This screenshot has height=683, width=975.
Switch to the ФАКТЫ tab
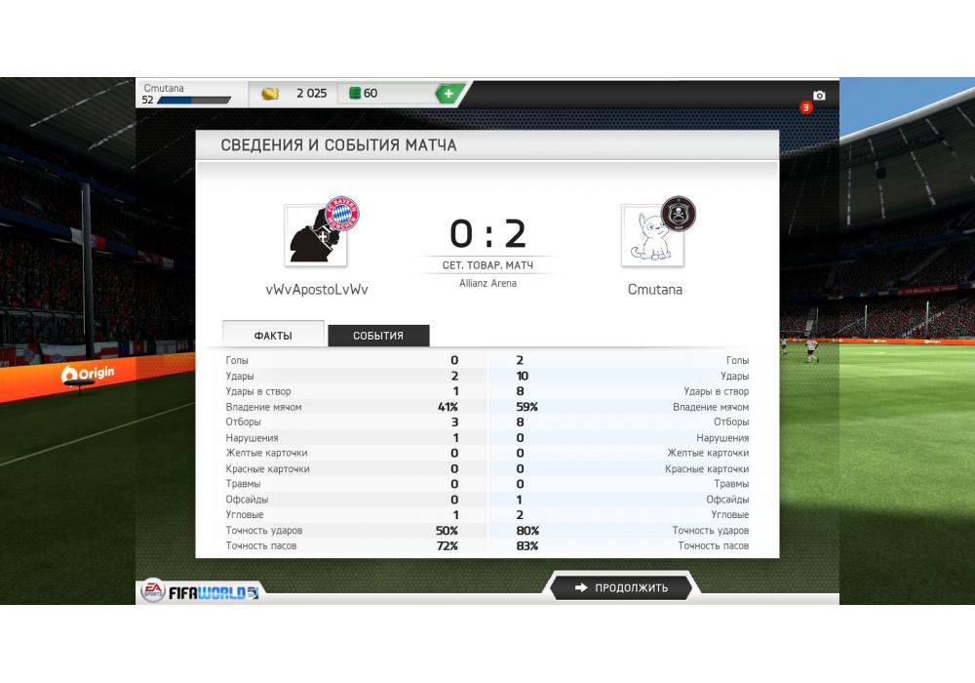click(x=273, y=335)
